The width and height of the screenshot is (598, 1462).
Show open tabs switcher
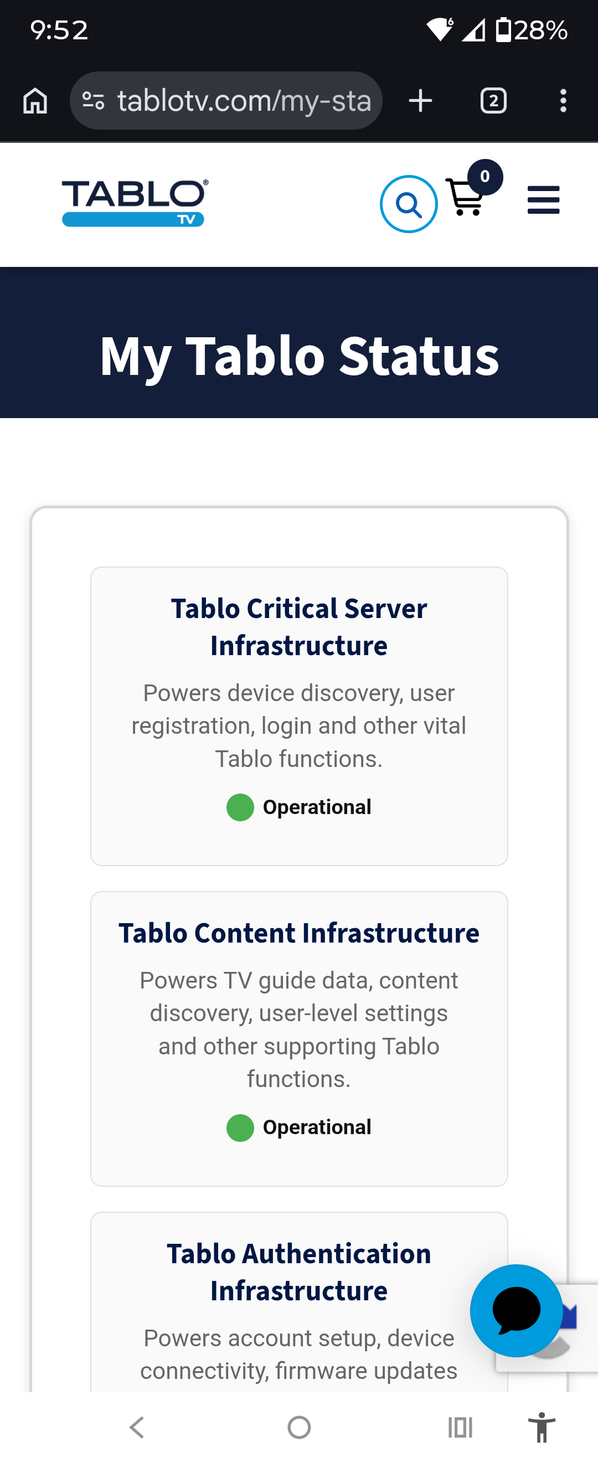click(493, 101)
